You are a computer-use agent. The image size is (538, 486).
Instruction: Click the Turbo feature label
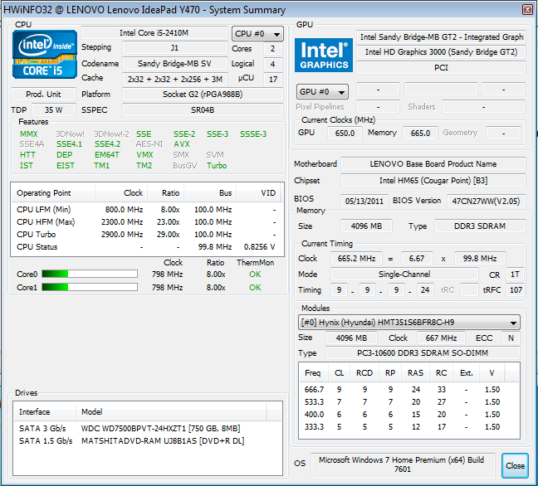click(x=217, y=166)
